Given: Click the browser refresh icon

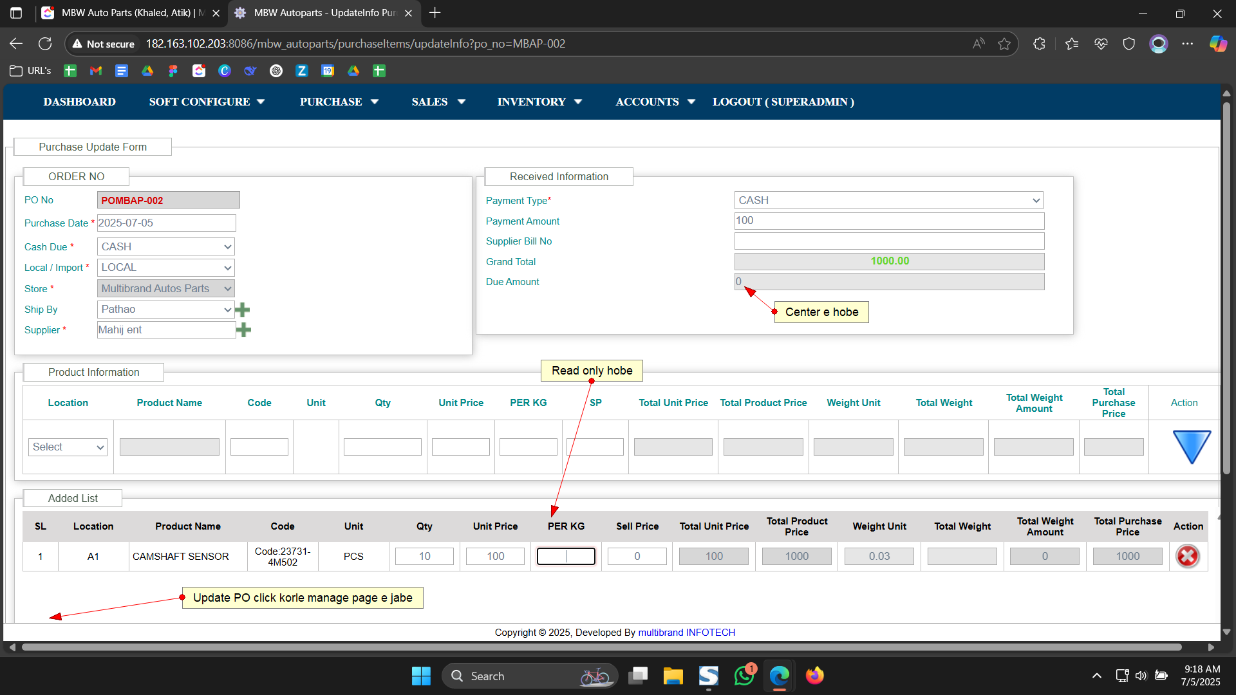Looking at the screenshot, I should pos(45,44).
